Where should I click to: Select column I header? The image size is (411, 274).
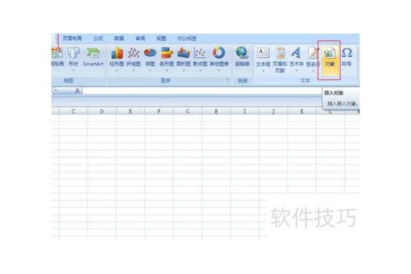tap(245, 111)
